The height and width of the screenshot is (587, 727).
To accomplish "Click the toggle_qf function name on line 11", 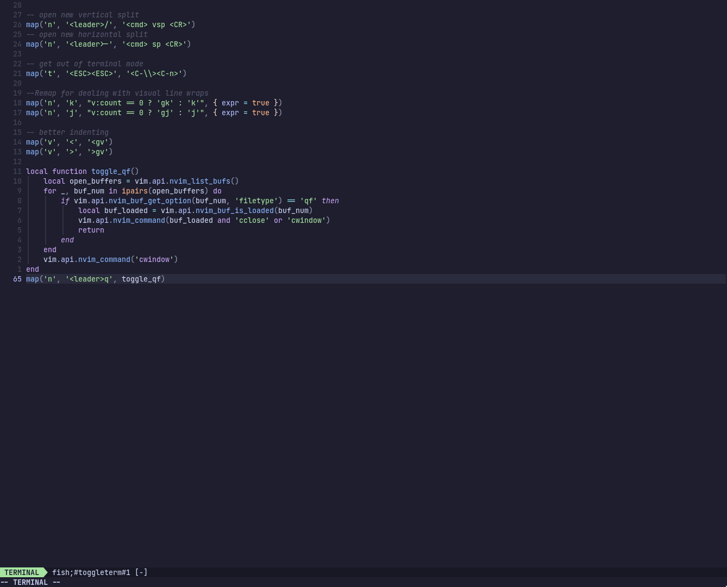I will tap(111, 171).
